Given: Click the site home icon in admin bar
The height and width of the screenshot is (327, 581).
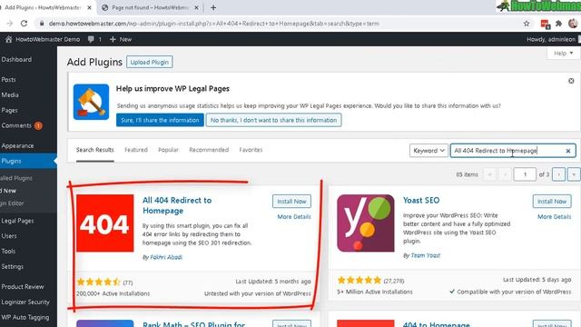Looking at the screenshot, I should click(8, 39).
